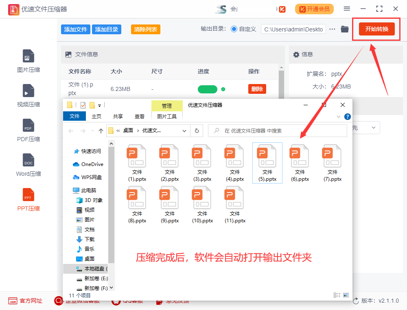
Task: Select the PPT压缩 tool in sidebar
Action: click(28, 199)
